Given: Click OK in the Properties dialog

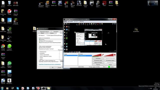Looking at the screenshot, I should point(52,67).
